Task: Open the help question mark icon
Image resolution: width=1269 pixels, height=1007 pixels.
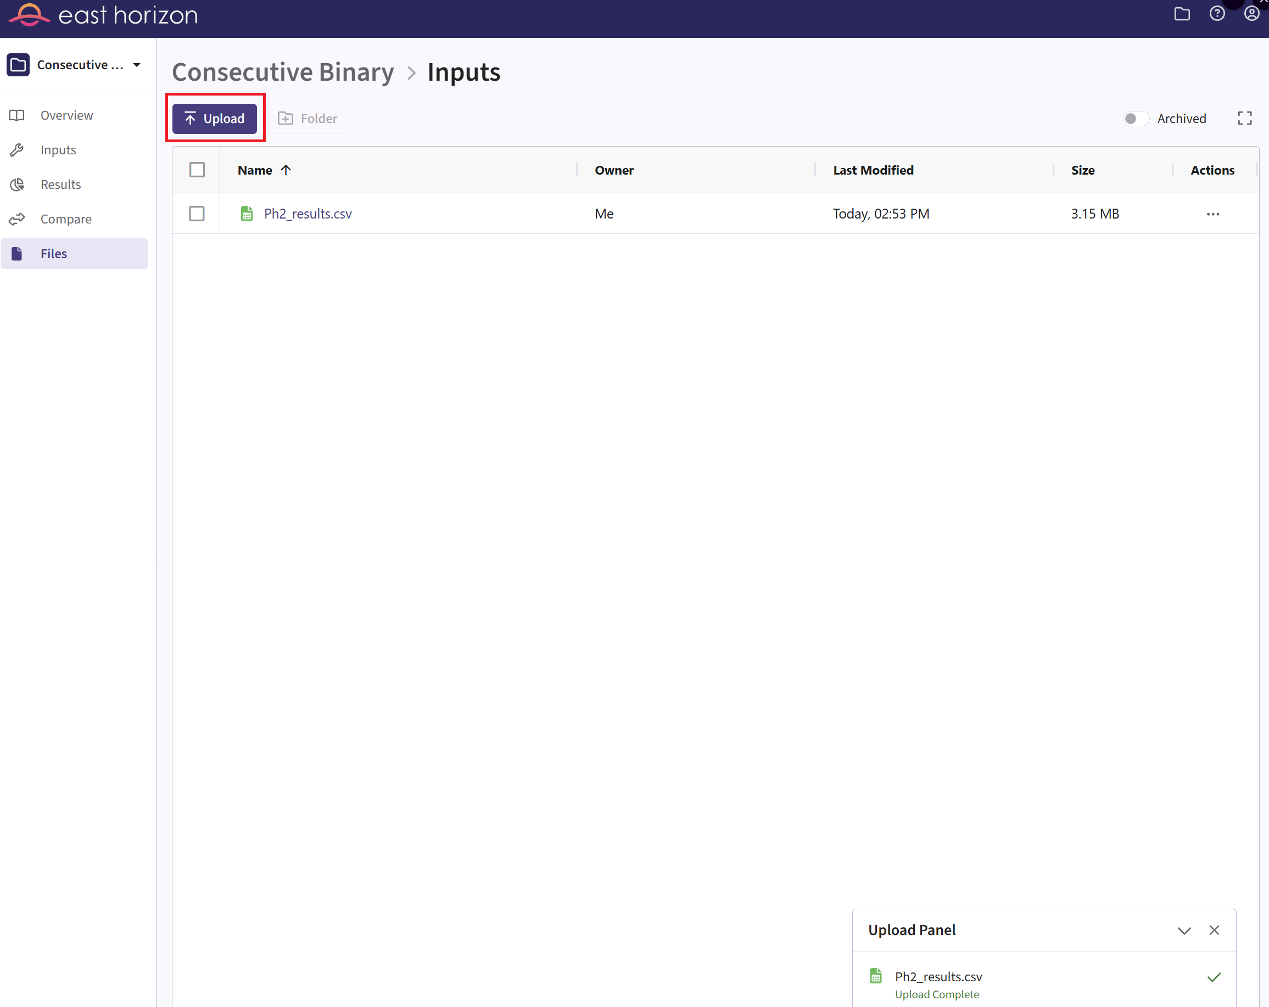Action: (1217, 14)
